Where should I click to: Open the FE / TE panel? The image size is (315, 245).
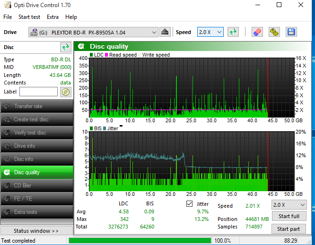click(37, 199)
